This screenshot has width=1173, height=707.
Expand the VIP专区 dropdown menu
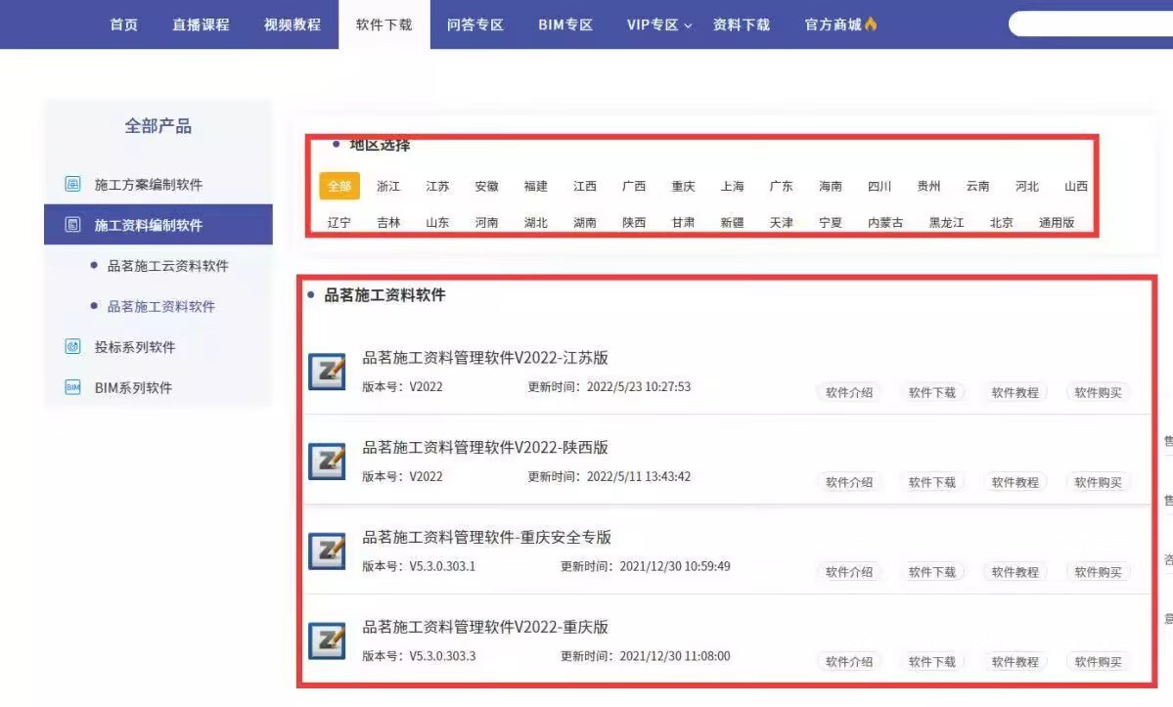click(x=658, y=24)
